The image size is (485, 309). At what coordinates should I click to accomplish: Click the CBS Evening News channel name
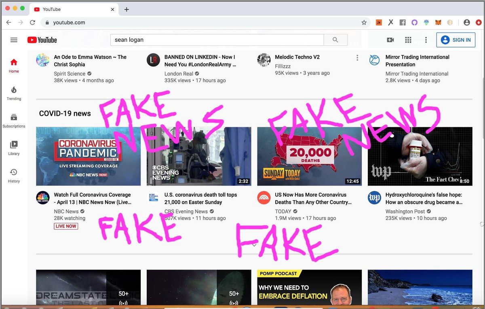186,211
